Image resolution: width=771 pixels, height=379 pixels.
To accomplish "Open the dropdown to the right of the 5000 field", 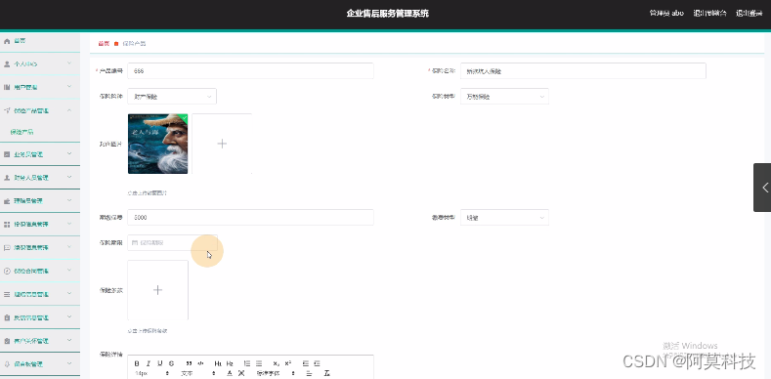I will (x=504, y=217).
